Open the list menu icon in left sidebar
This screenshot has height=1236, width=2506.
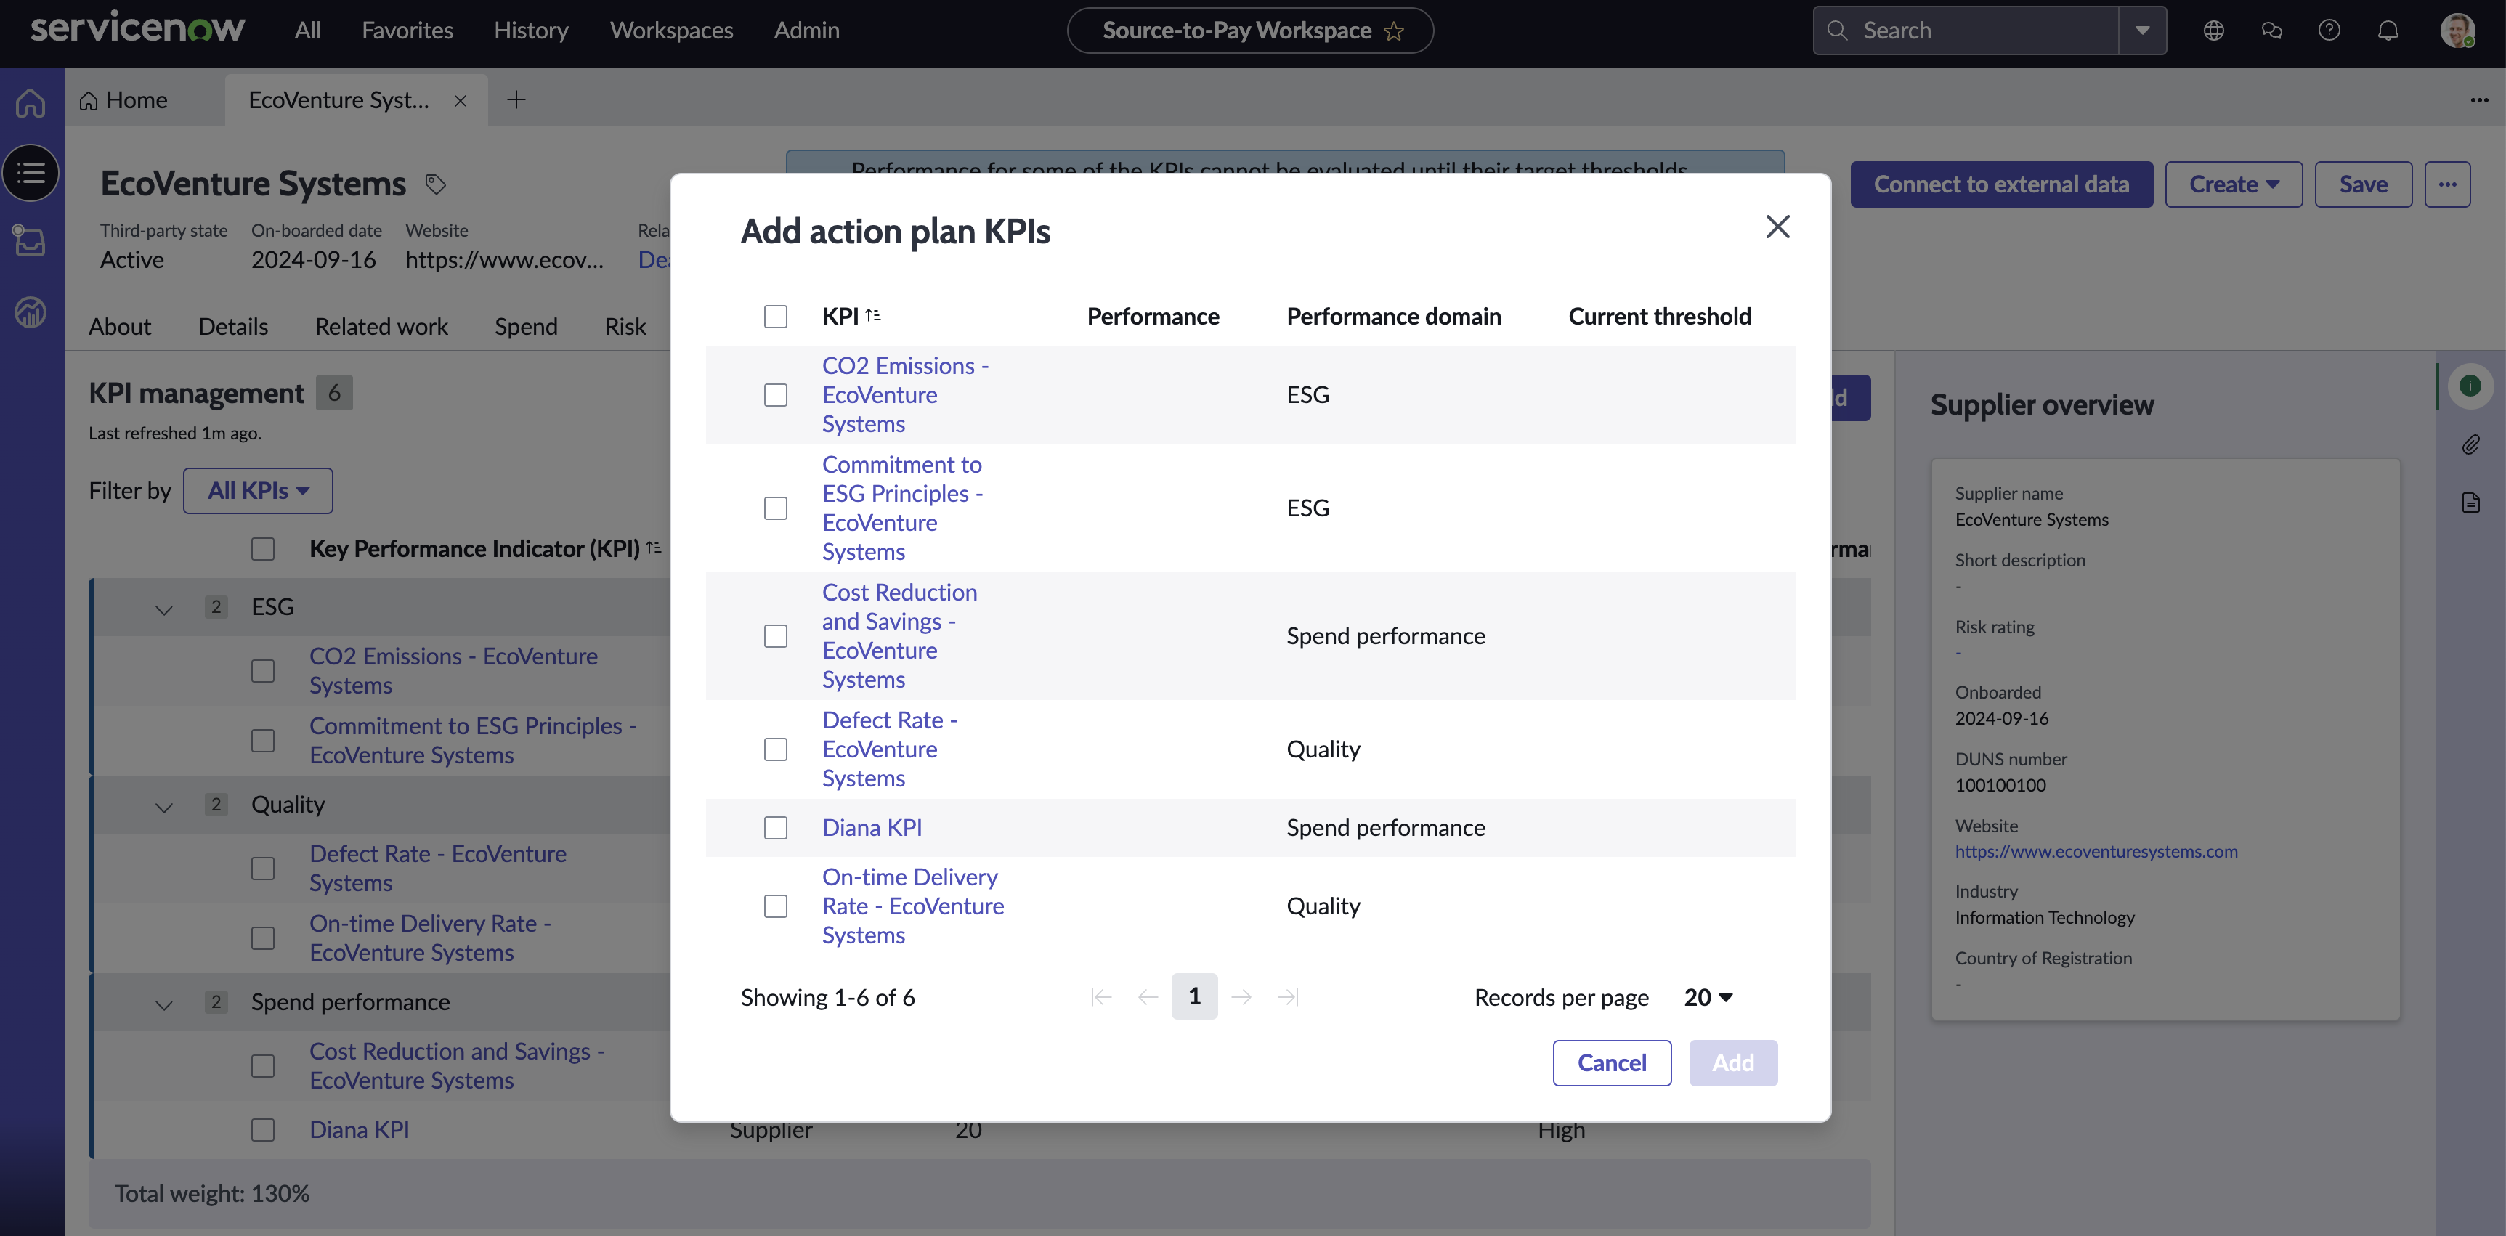pos(31,173)
